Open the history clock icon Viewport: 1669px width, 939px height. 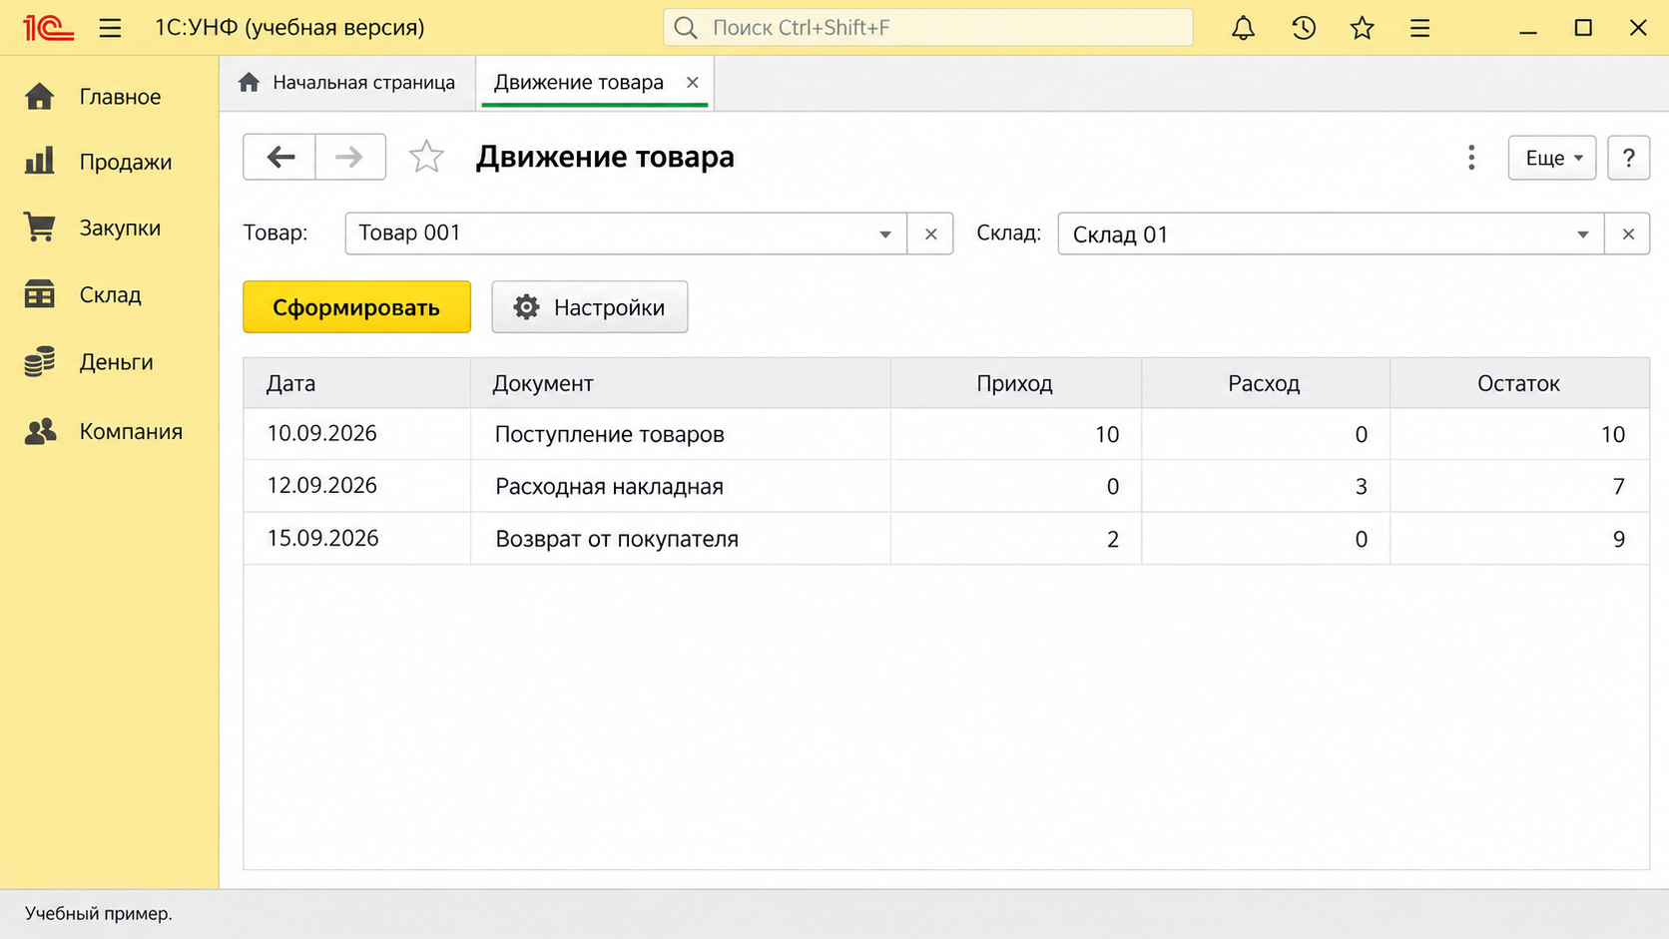coord(1303,28)
